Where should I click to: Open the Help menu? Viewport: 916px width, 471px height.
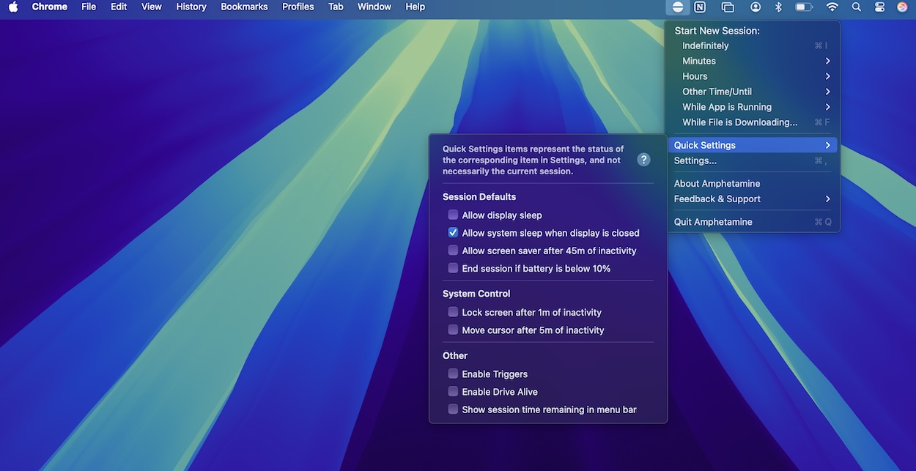tap(415, 7)
